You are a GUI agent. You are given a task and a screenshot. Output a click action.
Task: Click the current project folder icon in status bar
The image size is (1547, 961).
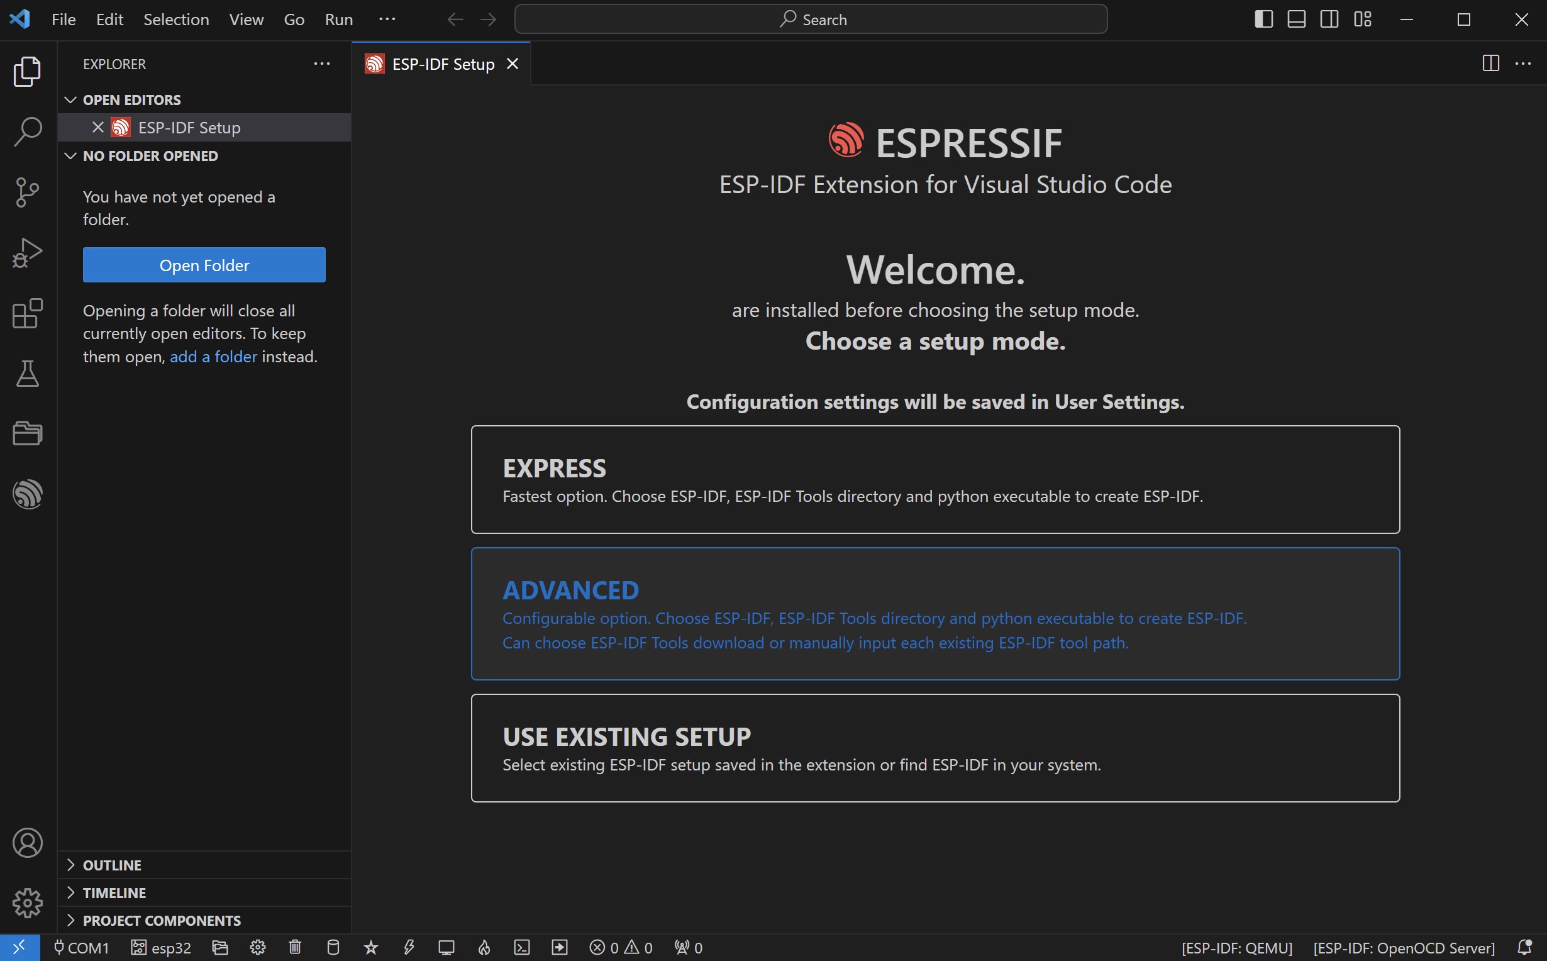[220, 948]
